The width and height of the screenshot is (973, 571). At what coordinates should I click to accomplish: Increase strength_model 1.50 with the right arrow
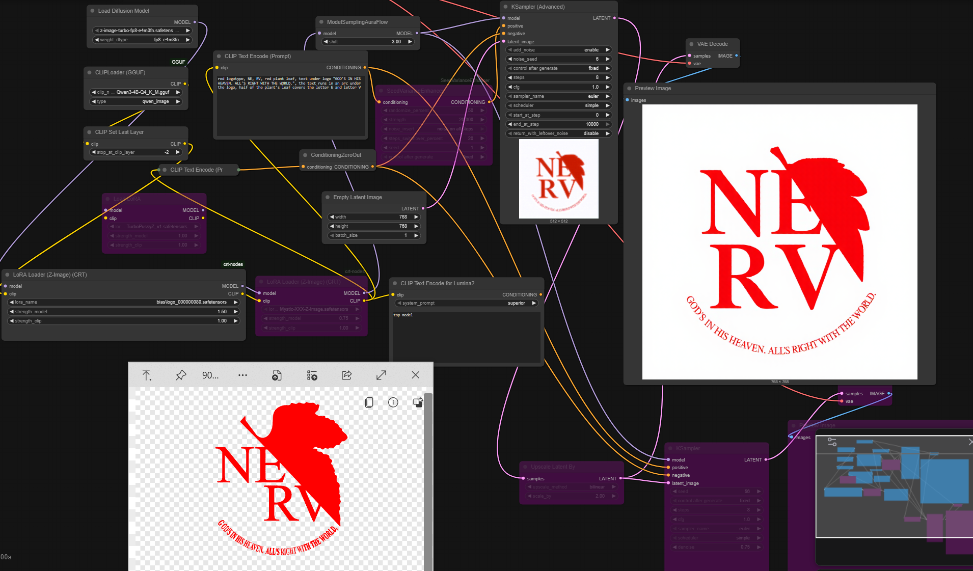tap(235, 312)
